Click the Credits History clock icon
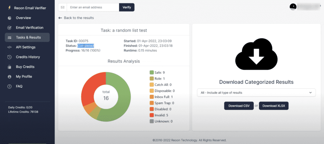This screenshot has height=144, width=324. (x=9, y=57)
